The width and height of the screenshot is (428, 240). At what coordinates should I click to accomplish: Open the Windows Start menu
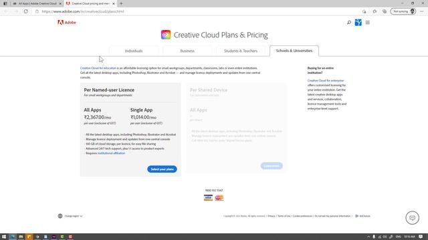point(4,237)
